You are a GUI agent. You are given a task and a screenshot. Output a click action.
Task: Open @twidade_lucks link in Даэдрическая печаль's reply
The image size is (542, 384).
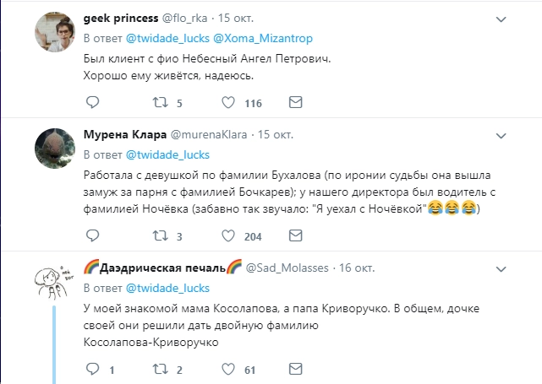point(167,287)
